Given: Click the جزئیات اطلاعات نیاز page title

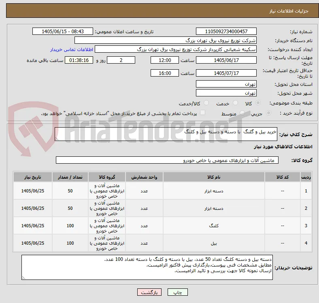Looking at the screenshot, I should pos(289,11).
